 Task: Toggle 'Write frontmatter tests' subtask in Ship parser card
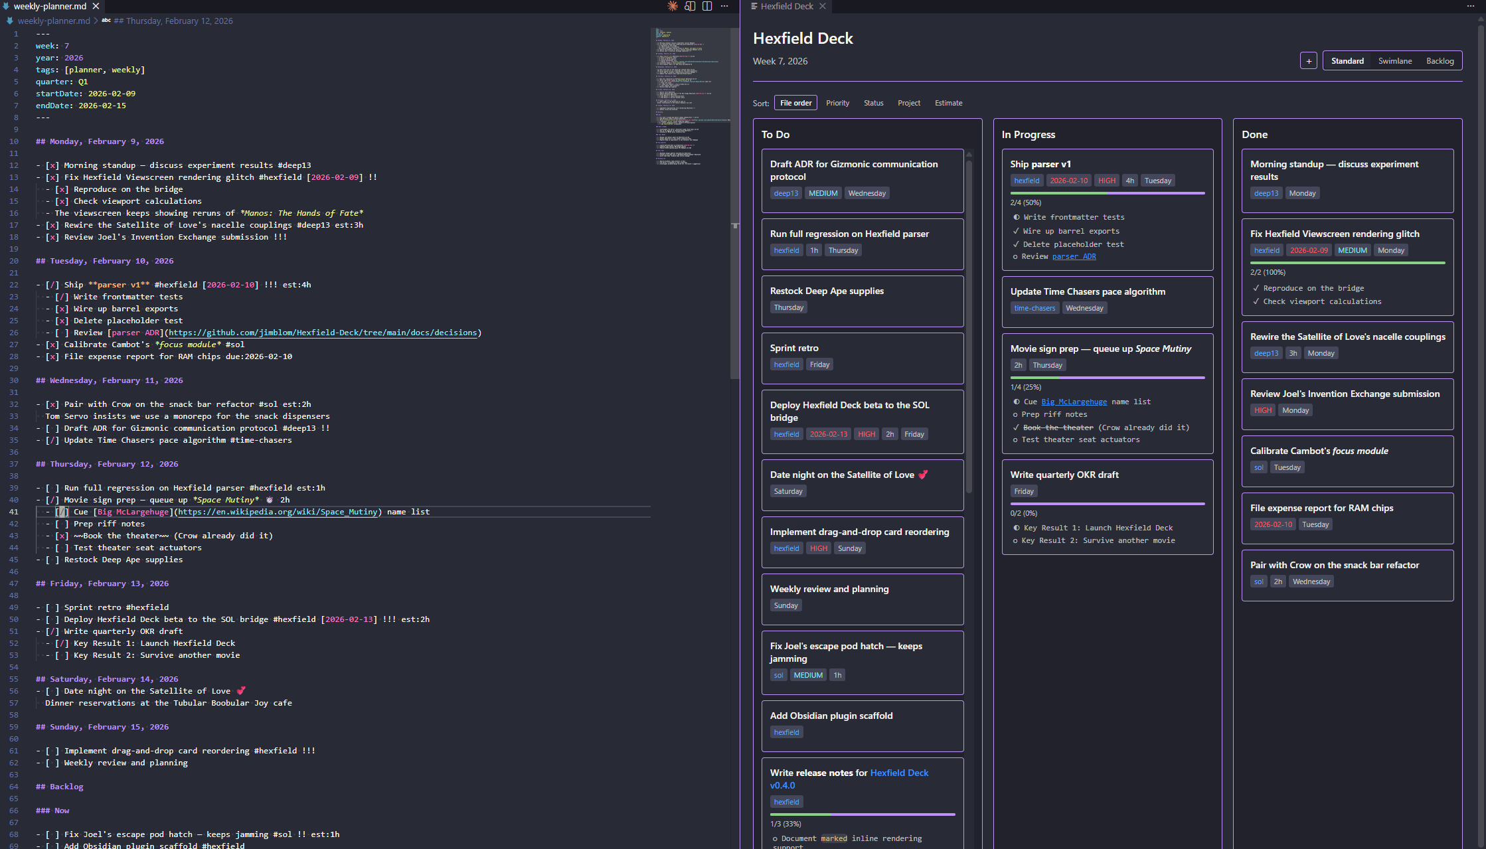(1017, 217)
